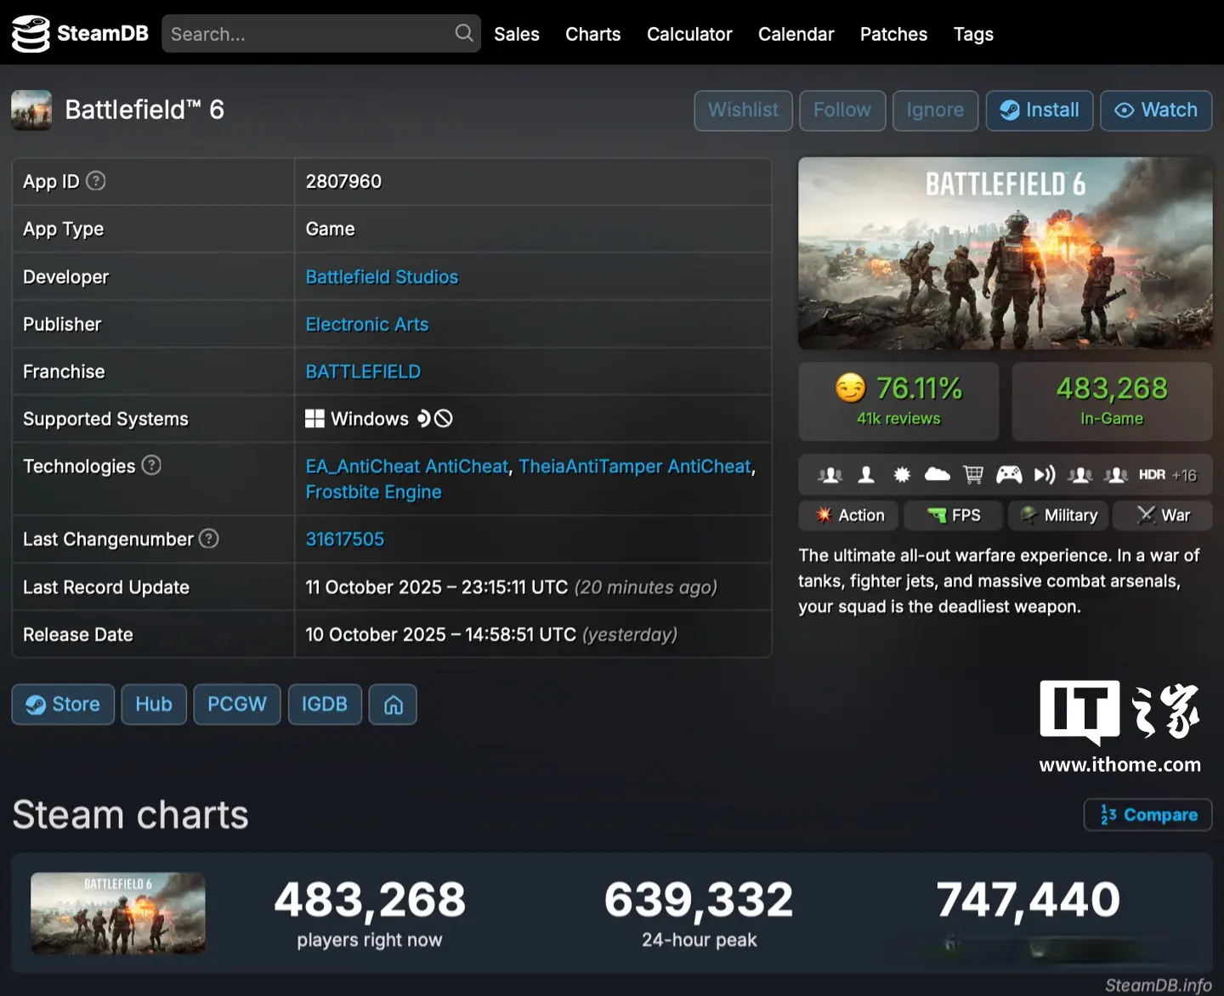This screenshot has height=996, width=1224.
Task: Open the Sales menu item
Action: click(x=517, y=34)
